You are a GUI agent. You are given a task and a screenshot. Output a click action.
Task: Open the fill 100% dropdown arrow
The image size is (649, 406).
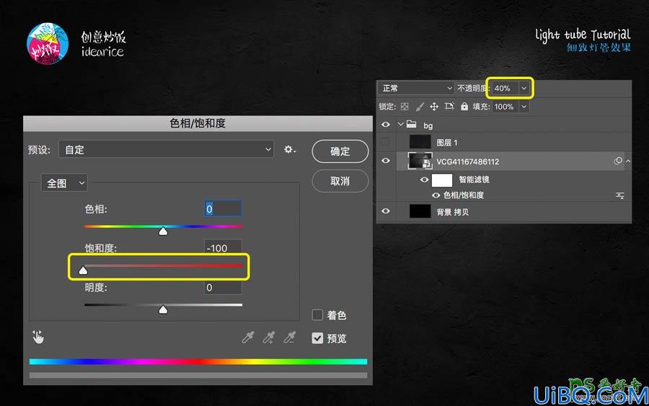524,107
